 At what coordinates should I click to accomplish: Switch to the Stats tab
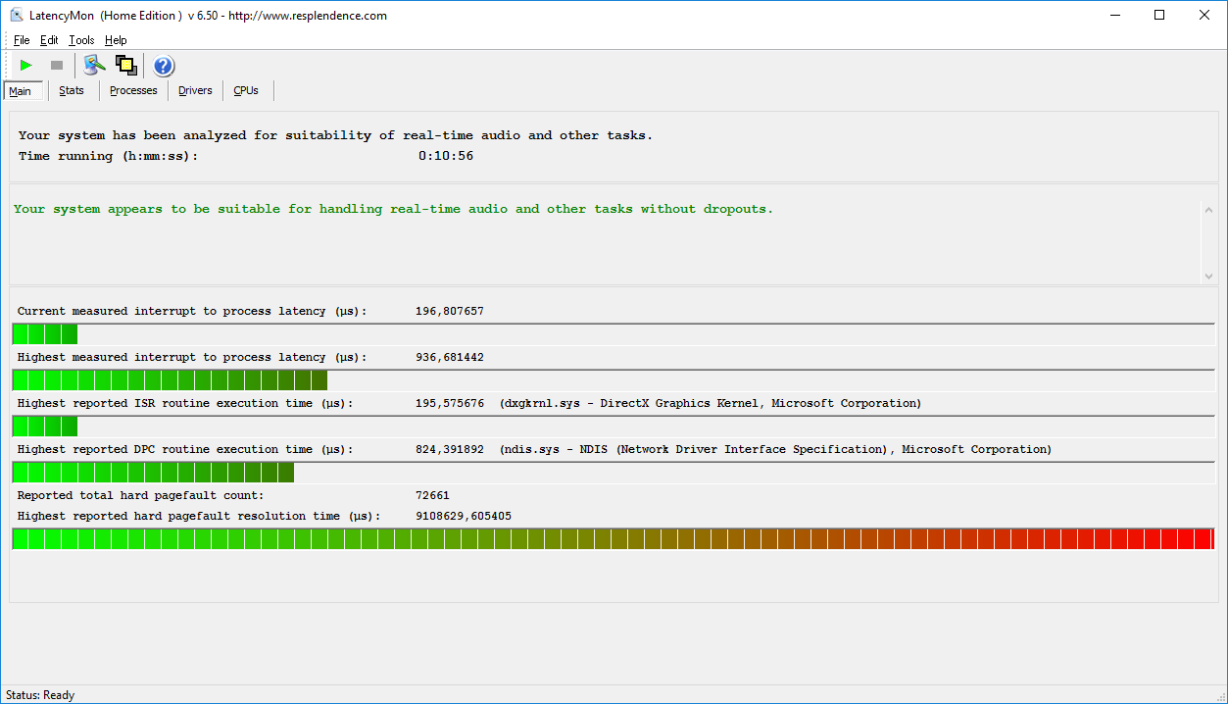(72, 90)
